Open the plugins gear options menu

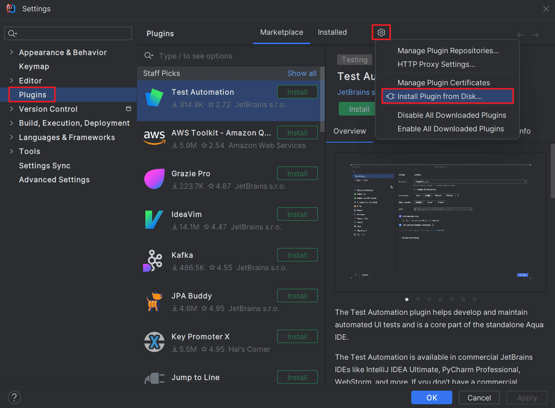pos(381,32)
